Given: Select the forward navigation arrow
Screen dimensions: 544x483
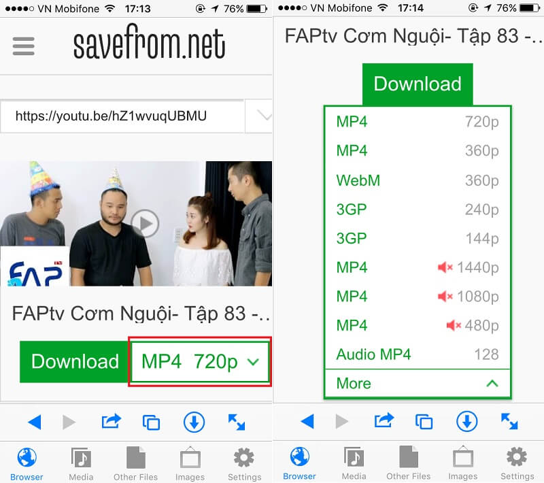Looking at the screenshot, I should [x=69, y=422].
